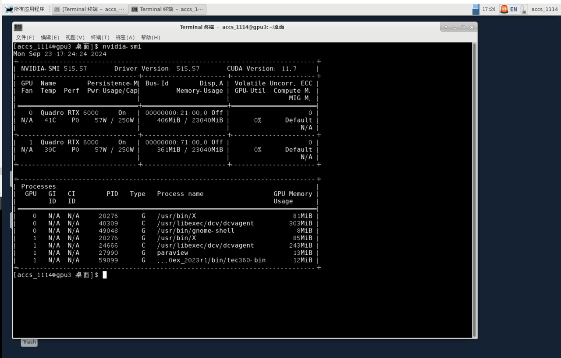The width and height of the screenshot is (561, 358).
Task: Close the terminal window
Action: coord(472,27)
